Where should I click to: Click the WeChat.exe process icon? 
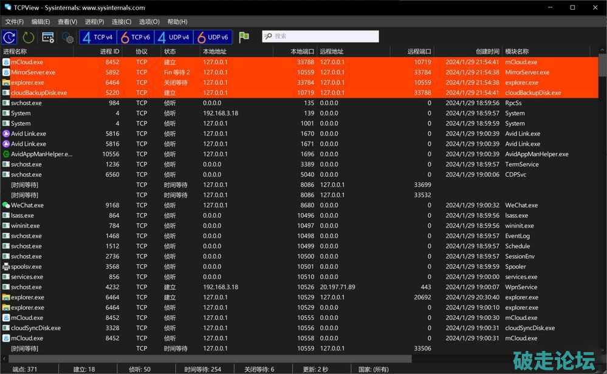tap(6, 205)
